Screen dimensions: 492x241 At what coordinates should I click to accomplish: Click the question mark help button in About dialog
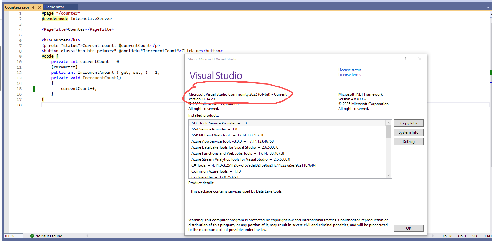405,59
